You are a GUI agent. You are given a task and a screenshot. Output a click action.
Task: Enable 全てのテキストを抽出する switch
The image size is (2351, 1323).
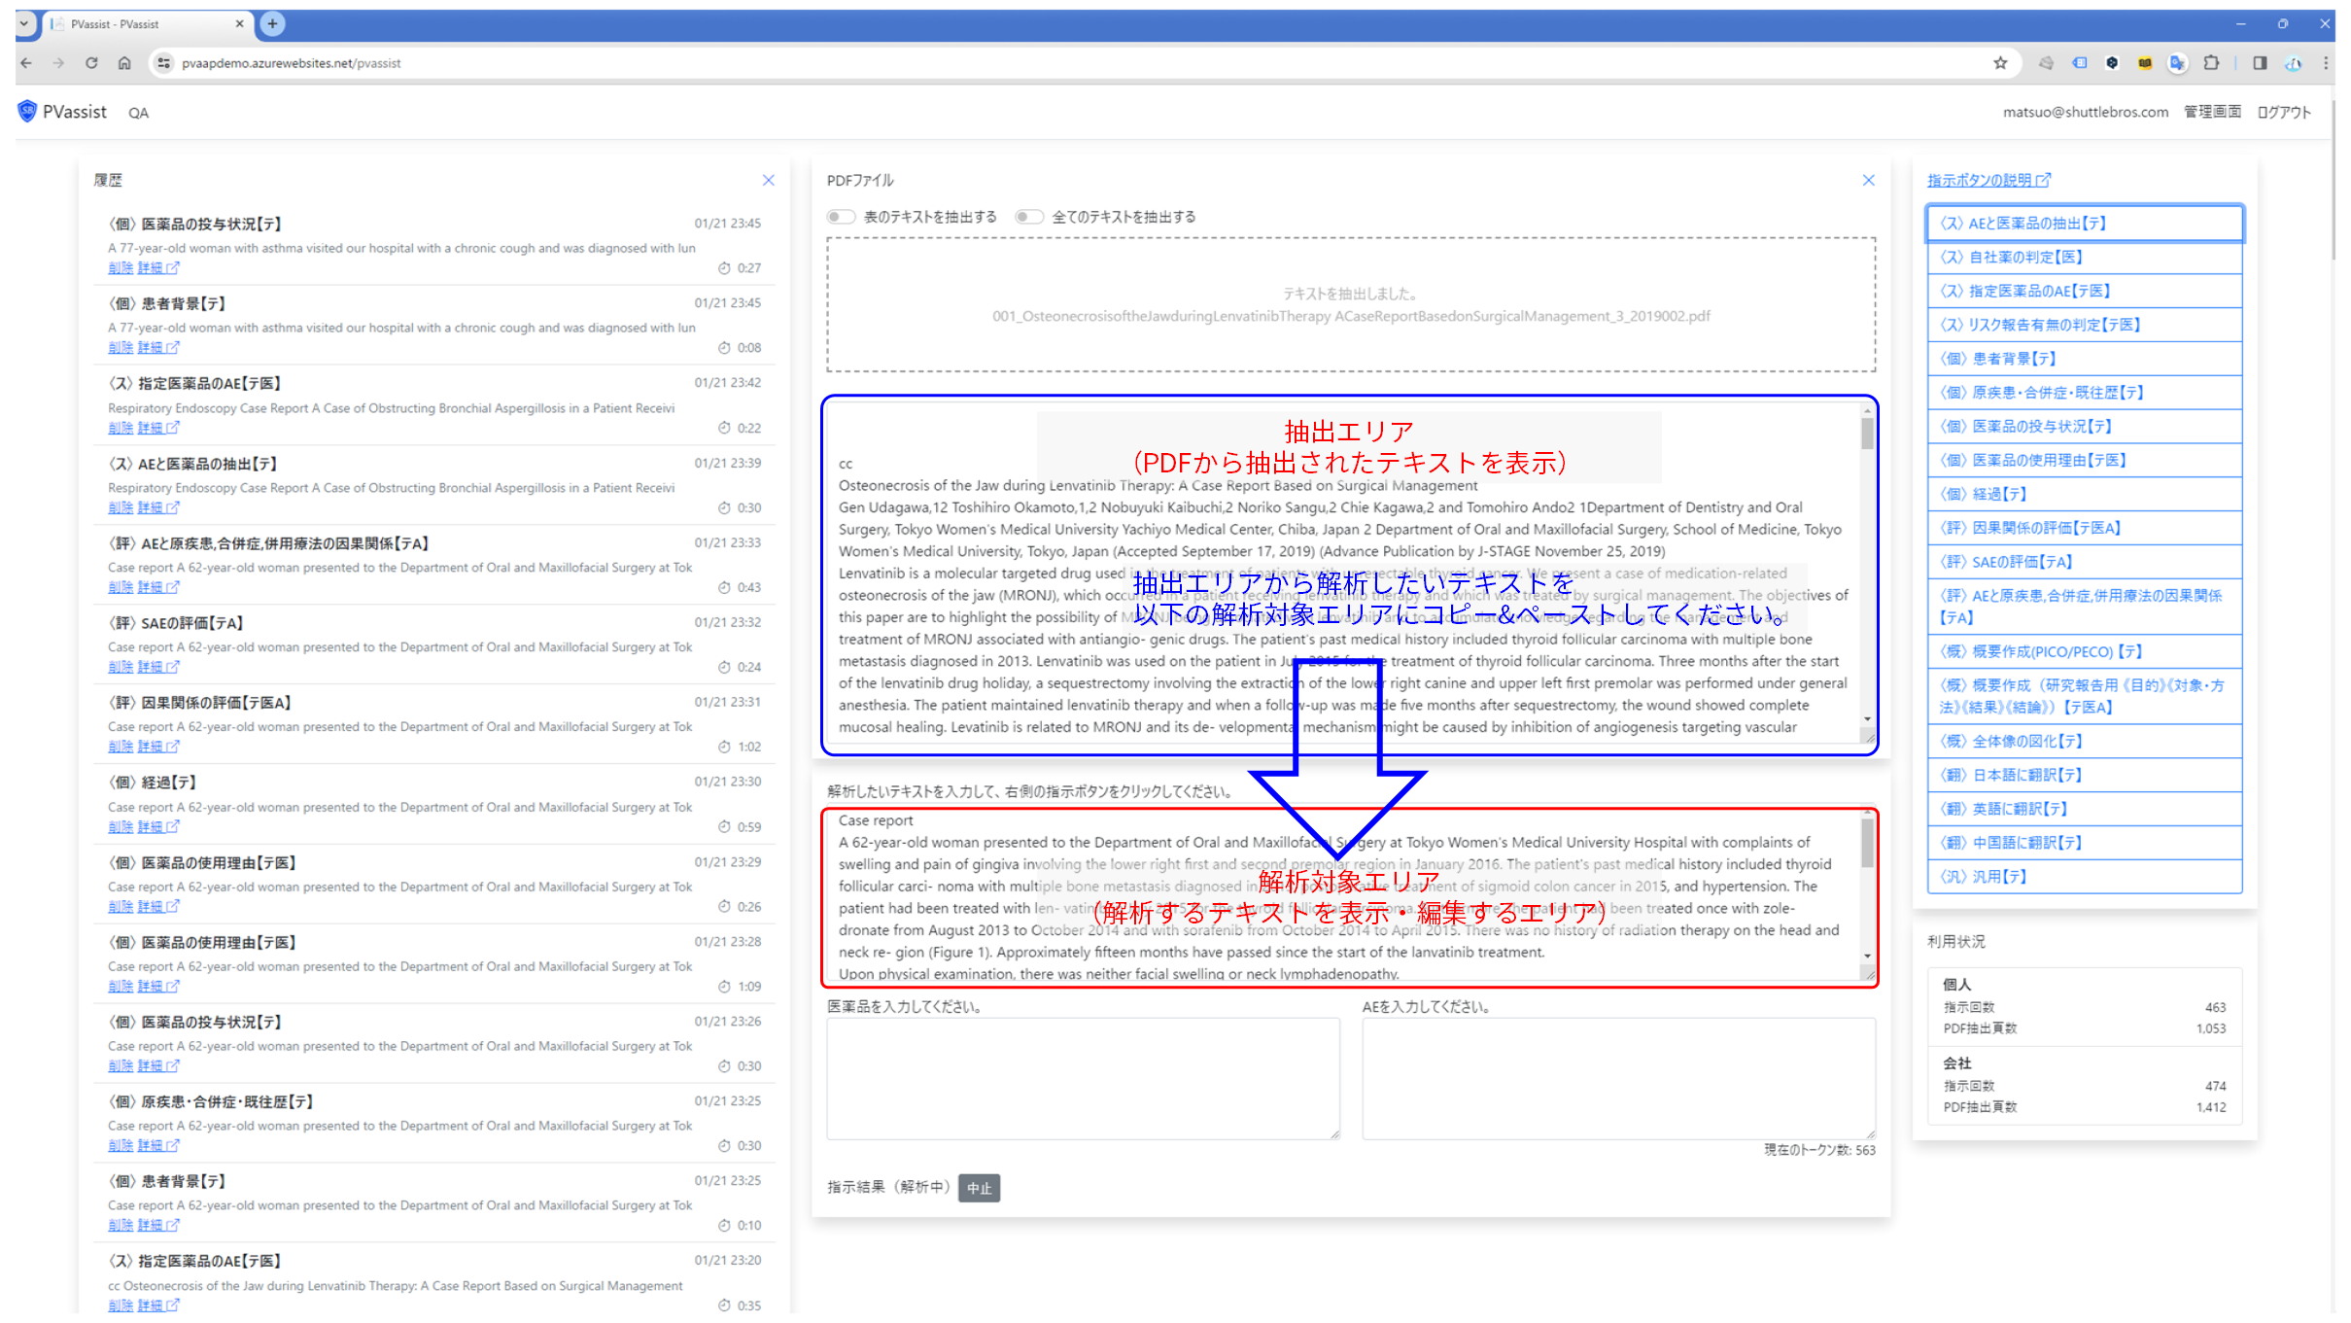point(1028,217)
